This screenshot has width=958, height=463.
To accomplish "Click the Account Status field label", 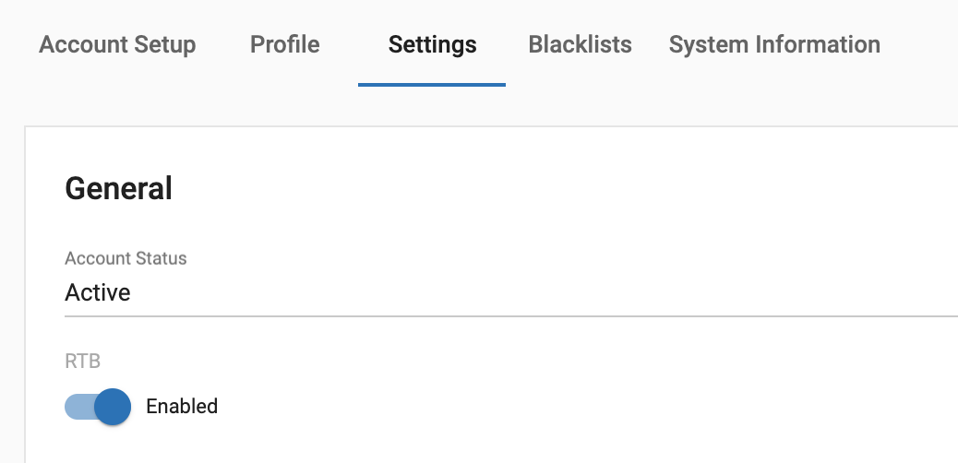I will (x=126, y=258).
